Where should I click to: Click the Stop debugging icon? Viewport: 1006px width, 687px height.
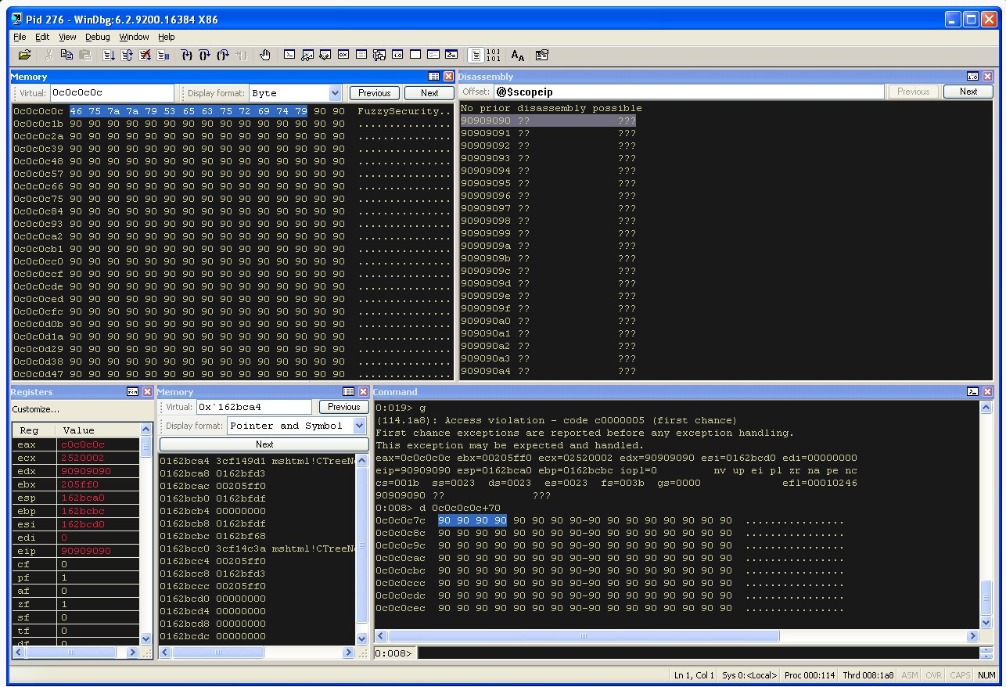145,55
